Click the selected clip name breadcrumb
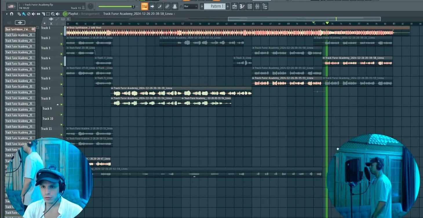The height and width of the screenshot is (218, 423). click(x=138, y=14)
